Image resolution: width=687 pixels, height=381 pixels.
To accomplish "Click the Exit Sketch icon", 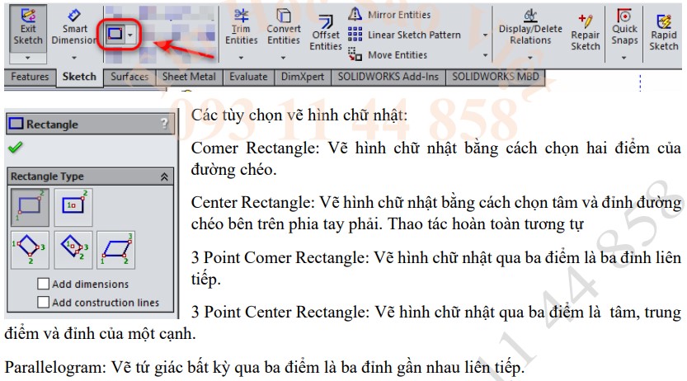I will click(27, 16).
